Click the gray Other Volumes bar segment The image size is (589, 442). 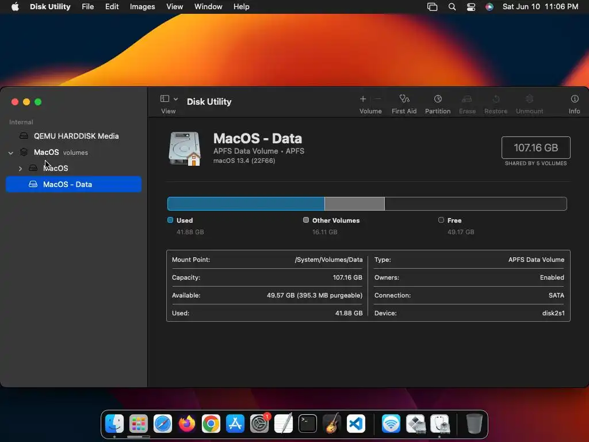pos(354,204)
